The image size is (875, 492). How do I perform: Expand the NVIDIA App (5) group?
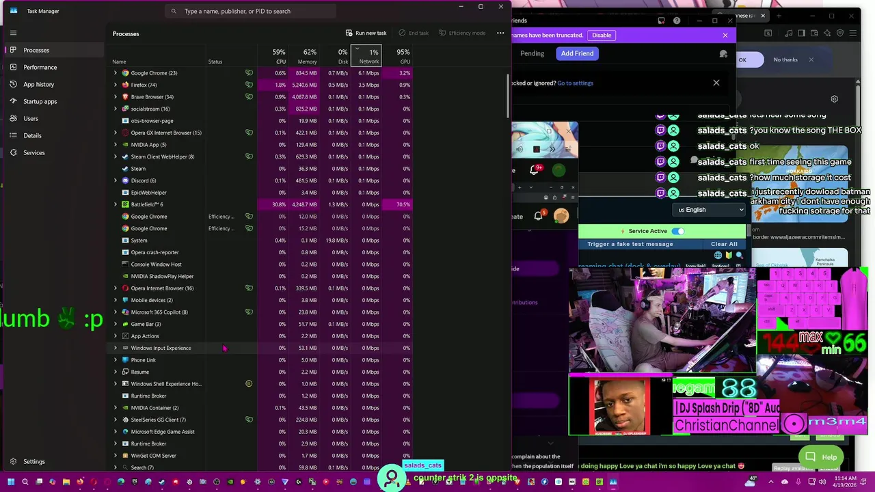coord(116,145)
